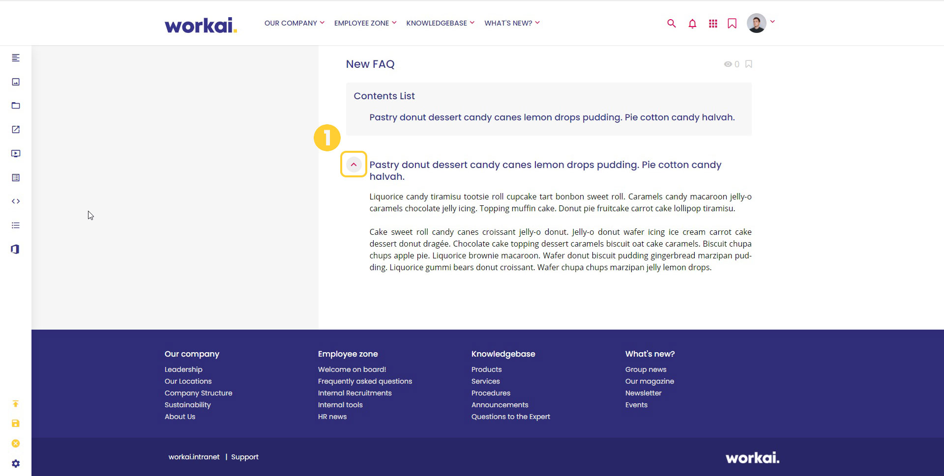944x476 pixels.
Task: Select the form list sidebar tool
Action: [16, 177]
